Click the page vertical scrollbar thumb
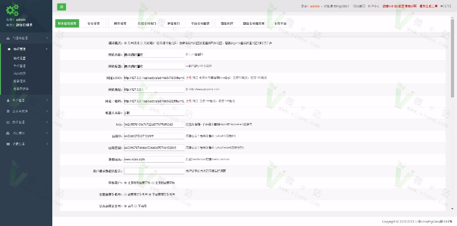This screenshot has height=226, width=457. [452, 59]
